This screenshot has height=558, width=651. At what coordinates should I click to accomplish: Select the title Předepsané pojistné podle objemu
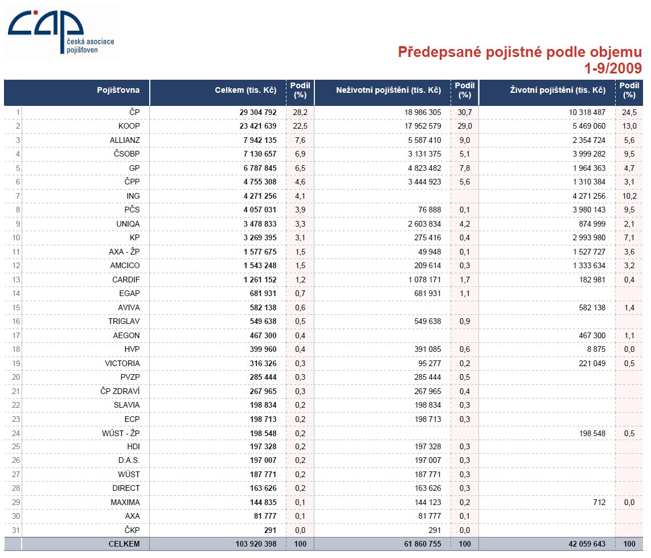[x=520, y=52]
